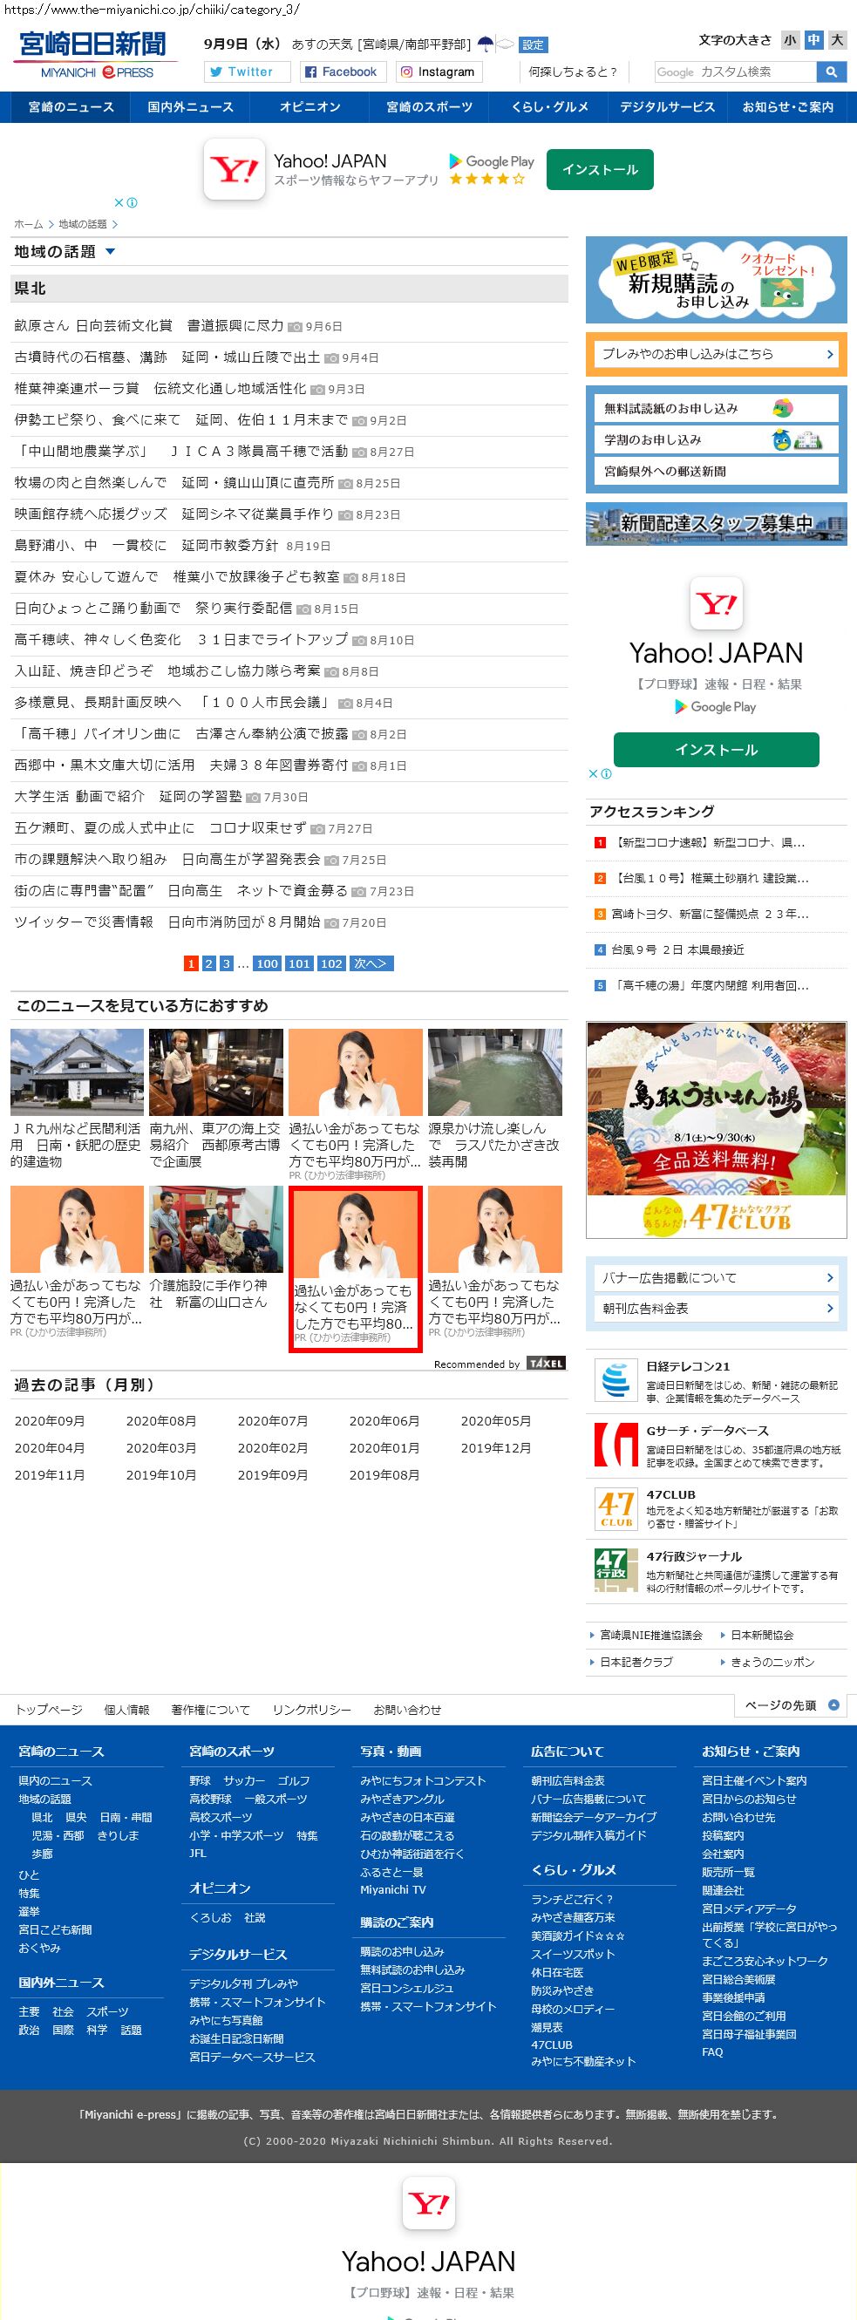
Task: Open footer link FAQ
Action: (712, 2051)
